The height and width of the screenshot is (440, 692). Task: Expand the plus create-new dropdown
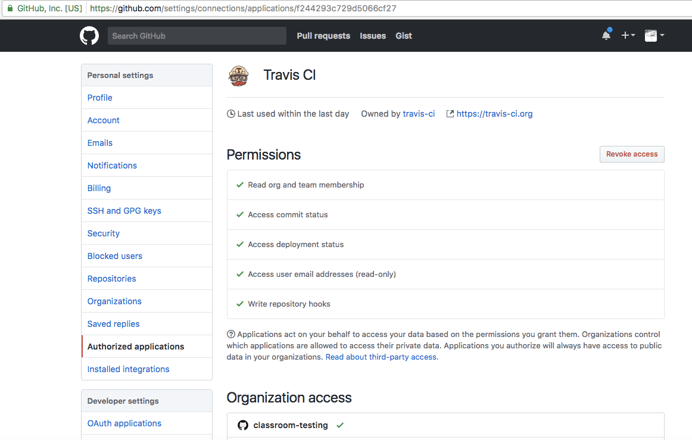(x=628, y=36)
